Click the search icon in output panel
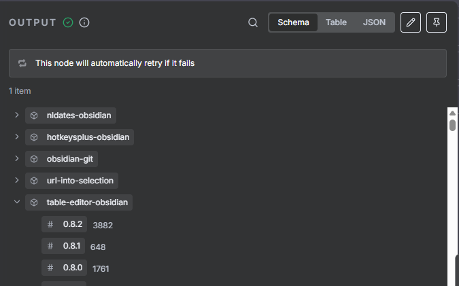Screen dimensions: 459x286 click(x=253, y=22)
